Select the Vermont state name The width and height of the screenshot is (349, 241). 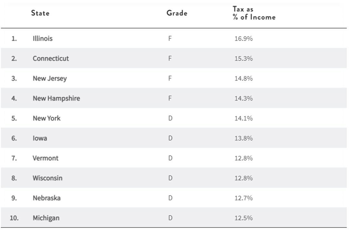tap(46, 158)
